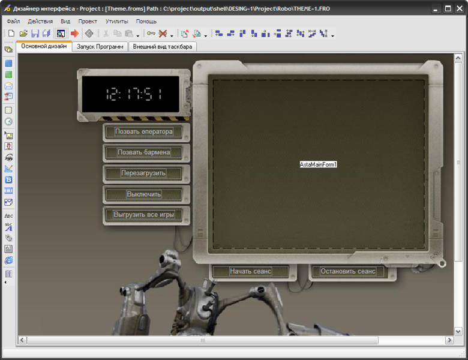Collapse sidebar using small black left arrow
This screenshot has height=360, width=468.
coord(5,282)
